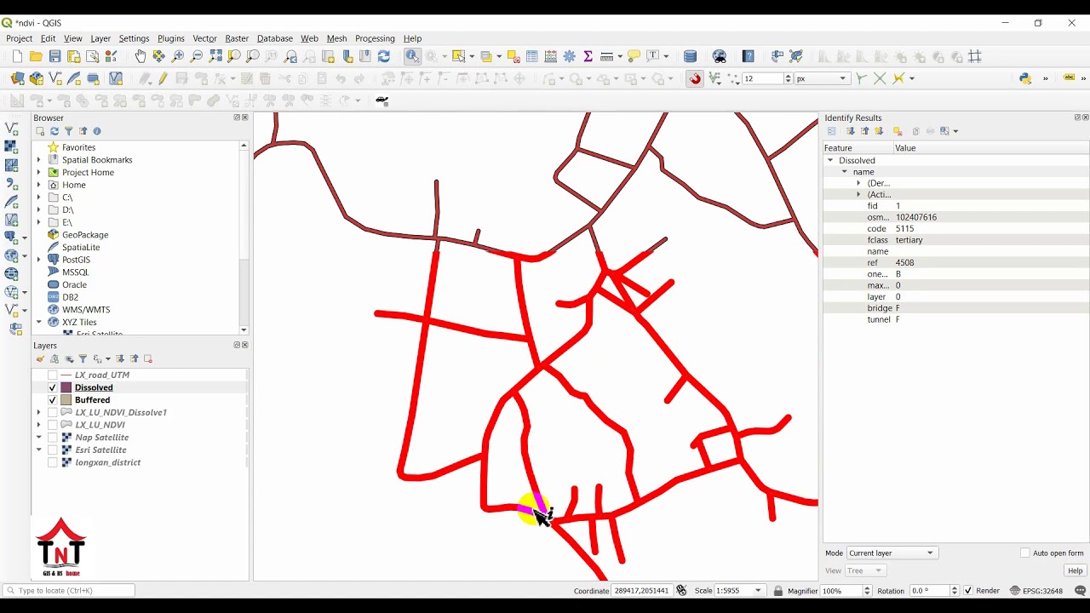The width and height of the screenshot is (1090, 613).
Task: Click the Help book icon in toolbar
Action: [x=749, y=56]
